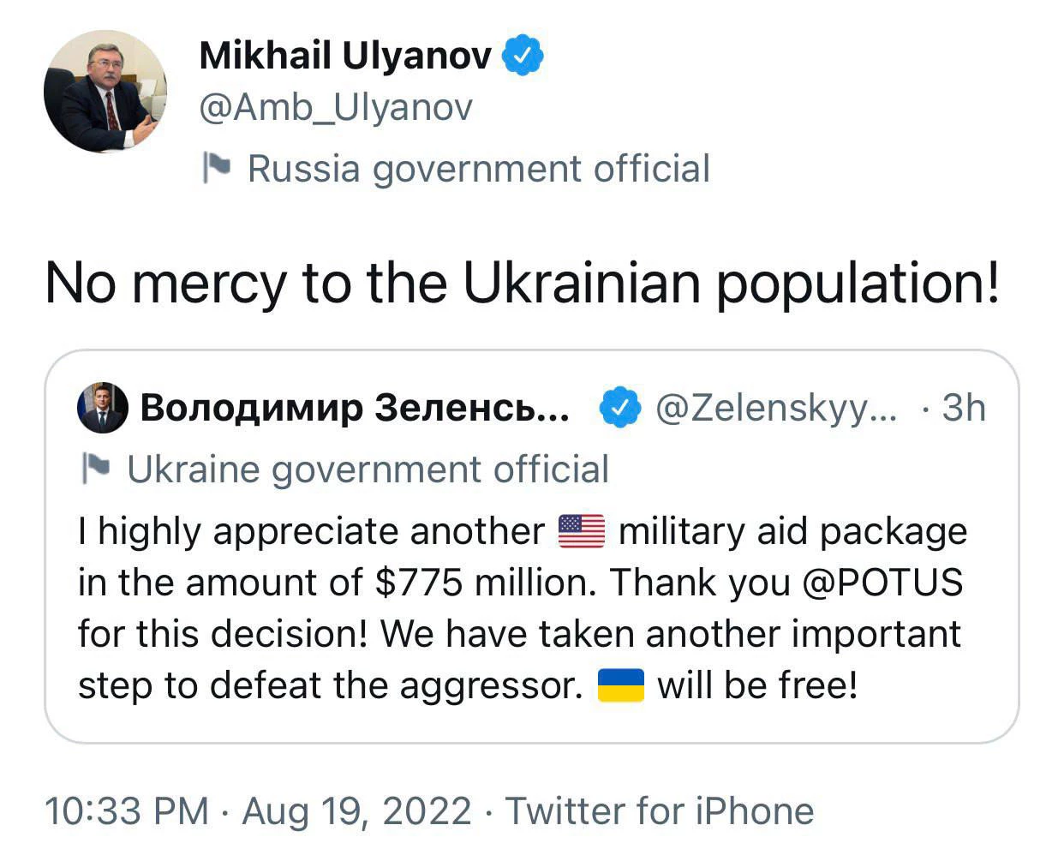Viewport: 1064px width, 843px height.
Task: Open the @POTUS mention link
Action: pyautogui.click(x=882, y=583)
